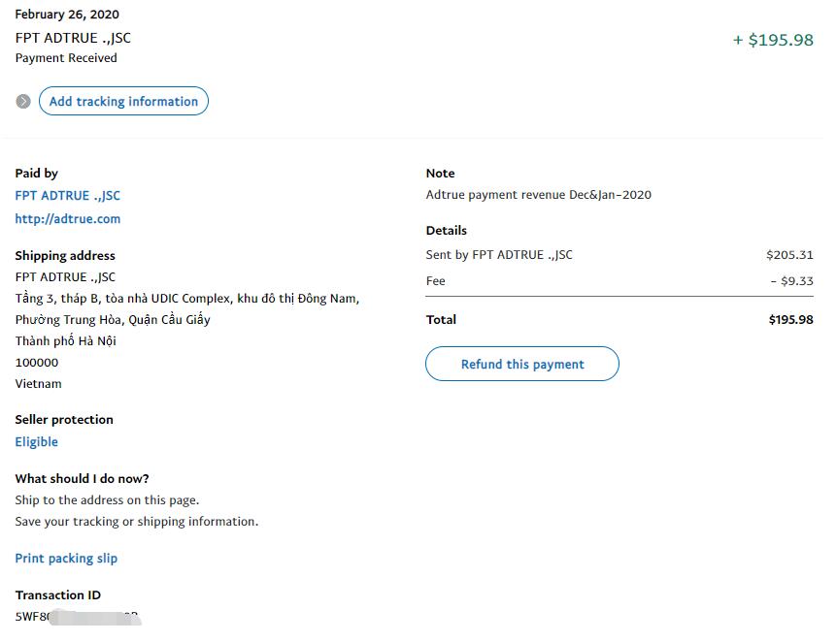Click the - $9.33 fee amount
Viewport: 837px width, 642px height.
792,281
